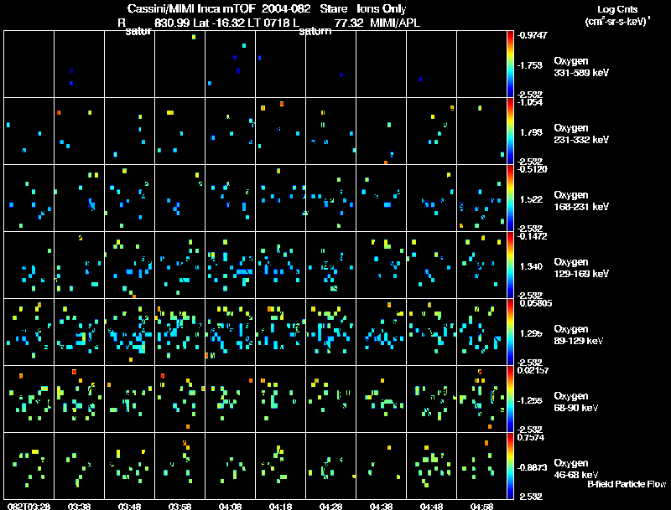This screenshot has width=671, height=510.
Task: Click the '1.340' colorbar value
Action: (531, 266)
